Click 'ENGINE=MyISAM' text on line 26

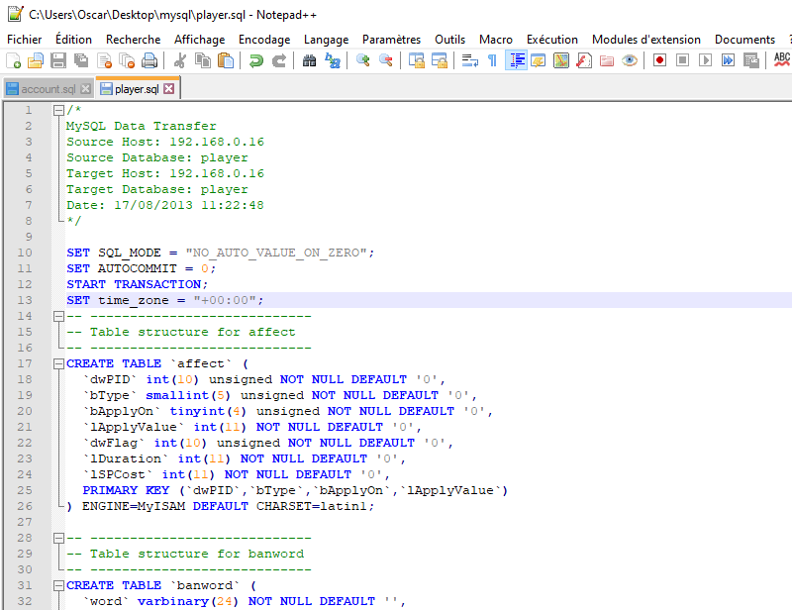(134, 506)
